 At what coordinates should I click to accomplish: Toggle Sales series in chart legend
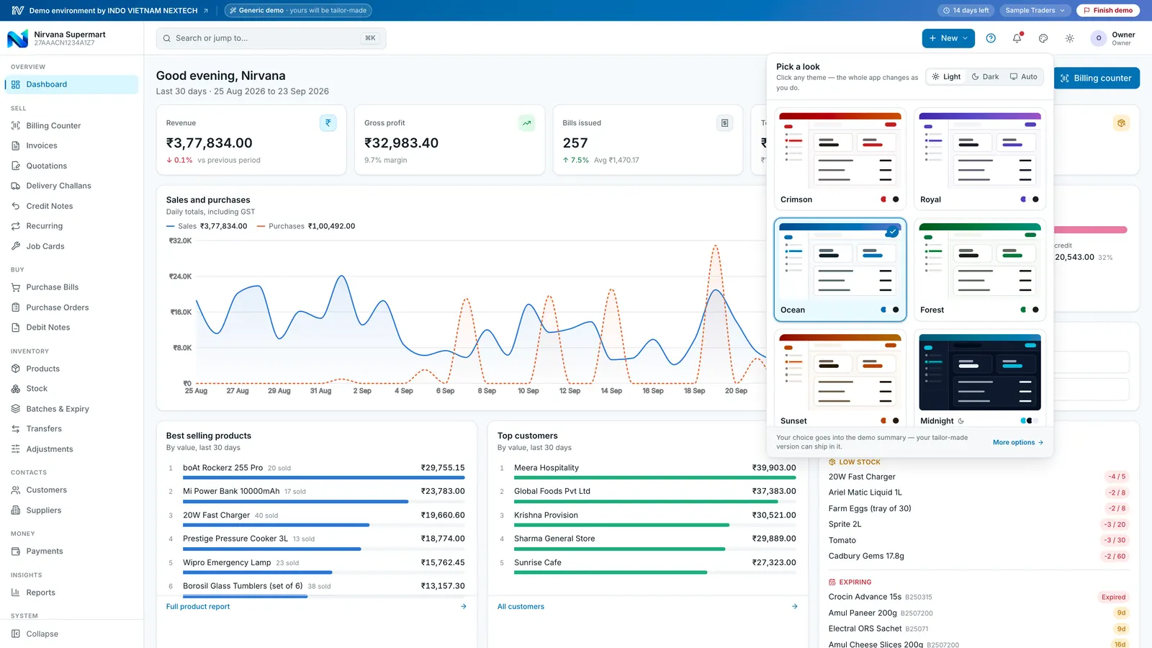pyautogui.click(x=207, y=226)
